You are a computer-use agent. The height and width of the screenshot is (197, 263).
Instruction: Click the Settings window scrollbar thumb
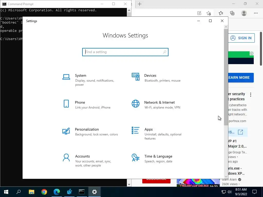[226, 77]
